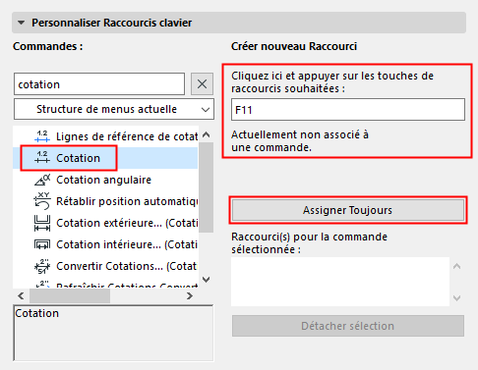Click the Lignes de référence de cotation icon
The width and height of the screenshot is (478, 370).
pos(42,136)
